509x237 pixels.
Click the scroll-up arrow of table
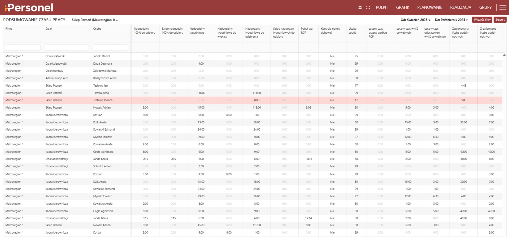pyautogui.click(x=504, y=55)
